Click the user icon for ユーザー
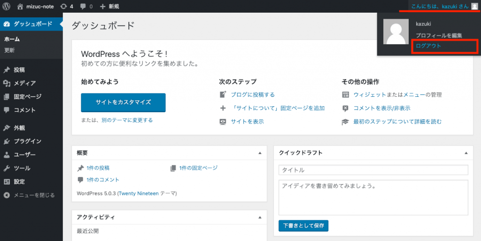481x241 pixels. [7, 155]
